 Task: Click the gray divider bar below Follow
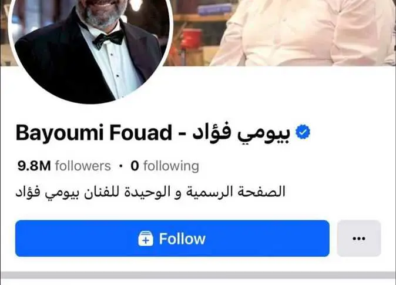pos(198,275)
